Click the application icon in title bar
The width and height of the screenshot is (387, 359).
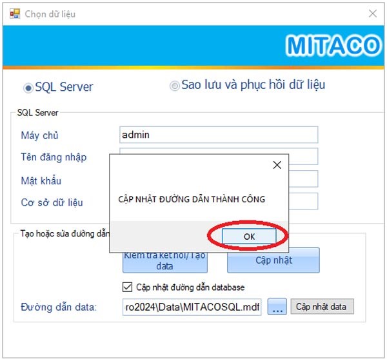15,14
